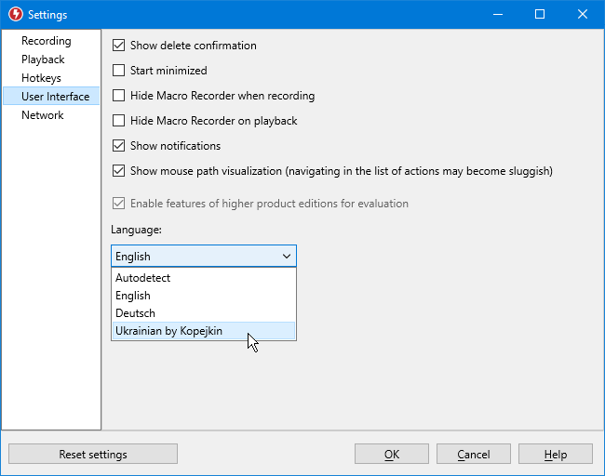Collapse the Language dropdown arrow
This screenshot has height=476, width=605.
[287, 257]
